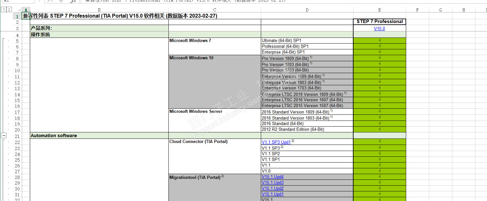The image size is (487, 201).
Task: Select column F header
Action: pos(417,10)
